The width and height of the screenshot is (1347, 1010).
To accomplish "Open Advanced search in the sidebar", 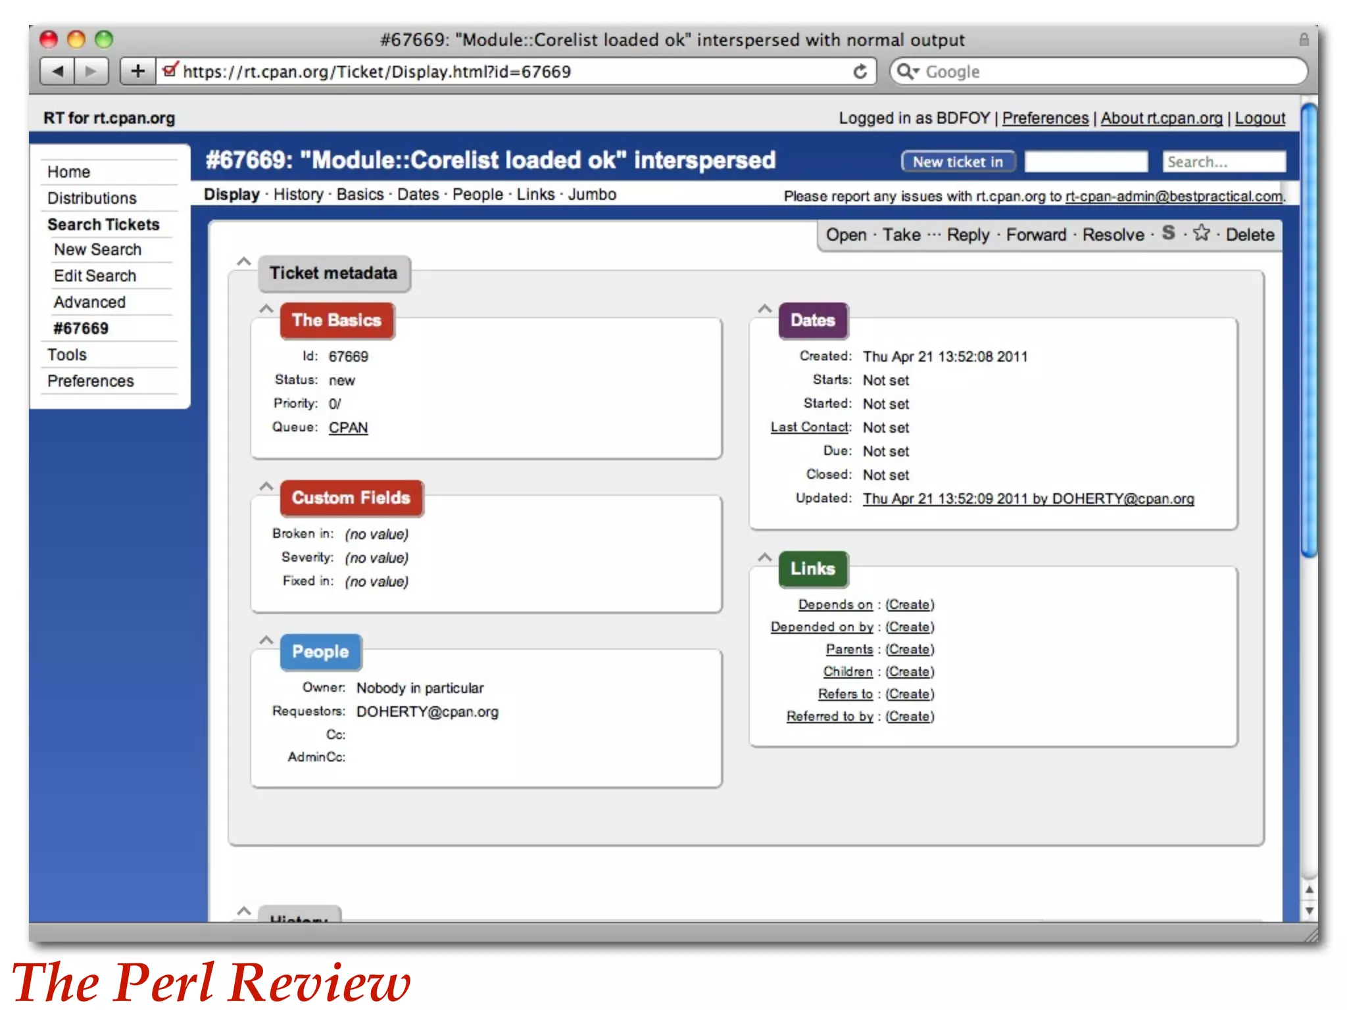I will pyautogui.click(x=89, y=302).
